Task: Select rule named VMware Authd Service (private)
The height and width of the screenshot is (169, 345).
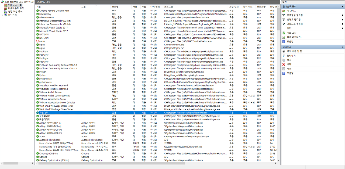Action: click(55, 96)
